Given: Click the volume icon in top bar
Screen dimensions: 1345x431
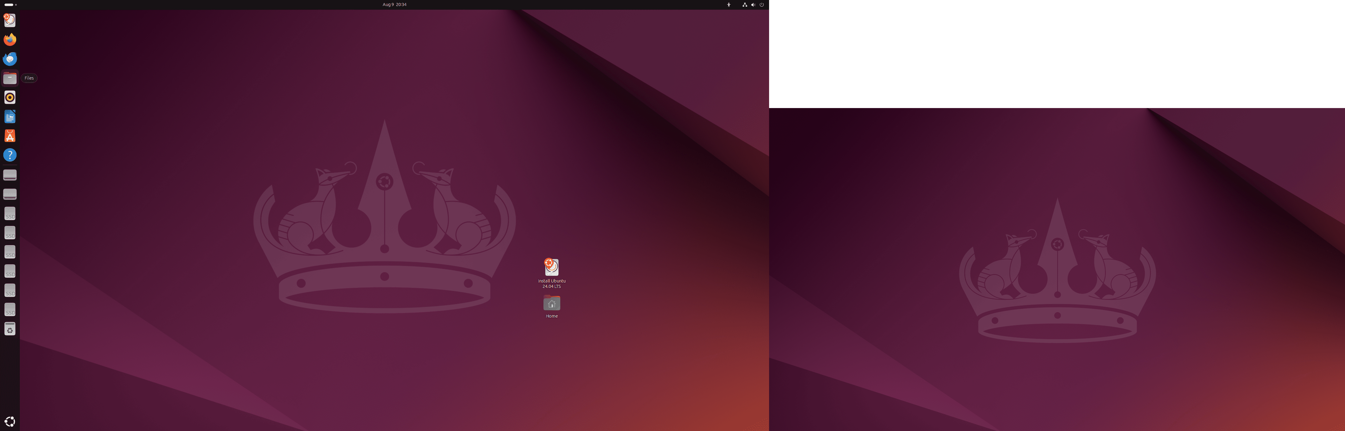Looking at the screenshot, I should point(753,5).
